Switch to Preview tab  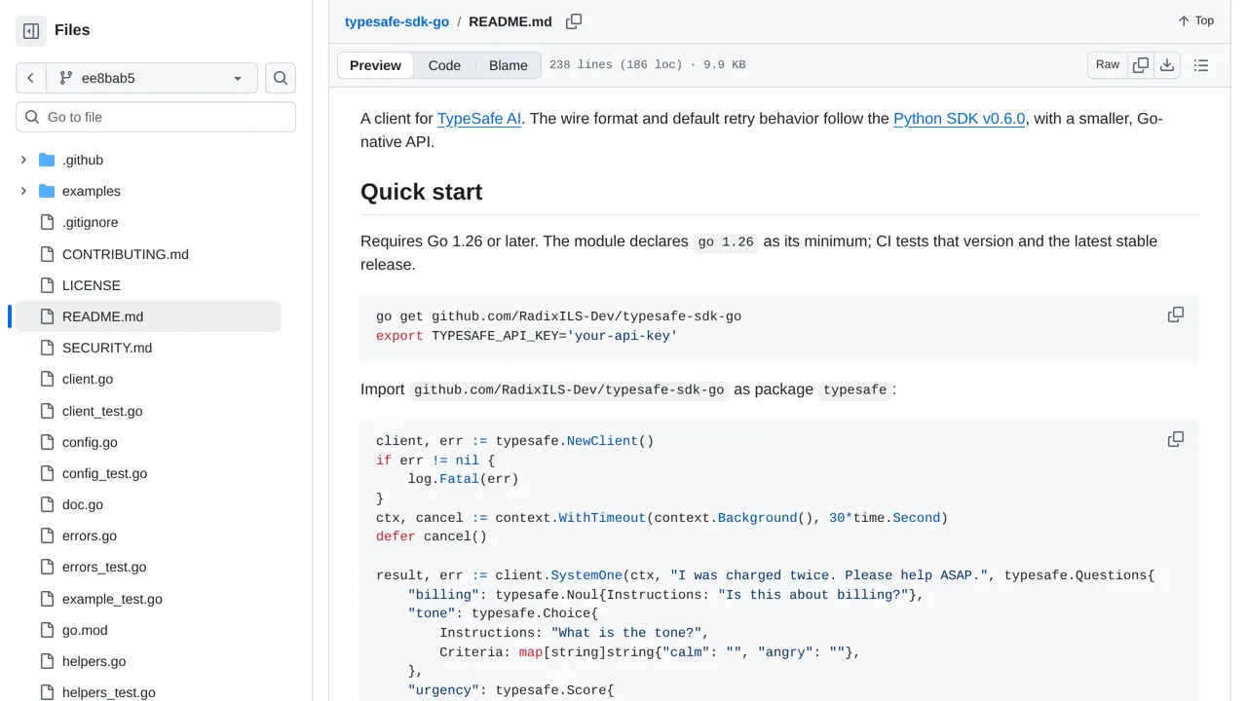pos(375,65)
